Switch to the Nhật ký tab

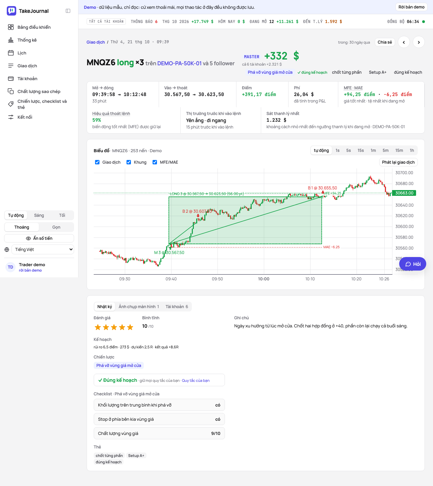105,307
